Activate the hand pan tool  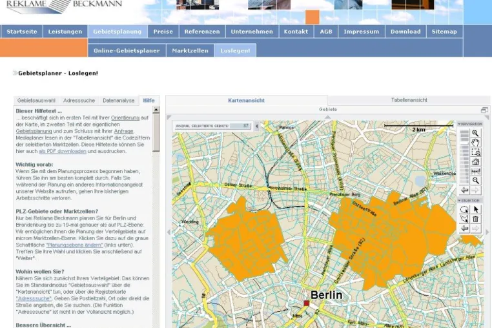click(476, 143)
